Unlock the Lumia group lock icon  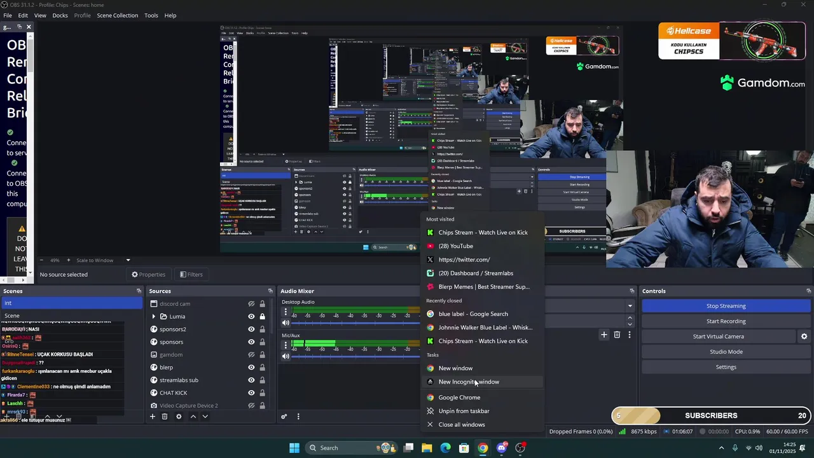(x=262, y=317)
